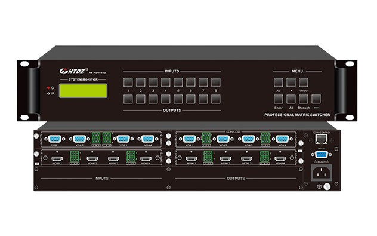
Task: Push the INPUTS button numbered 4
Action: click(x=166, y=82)
